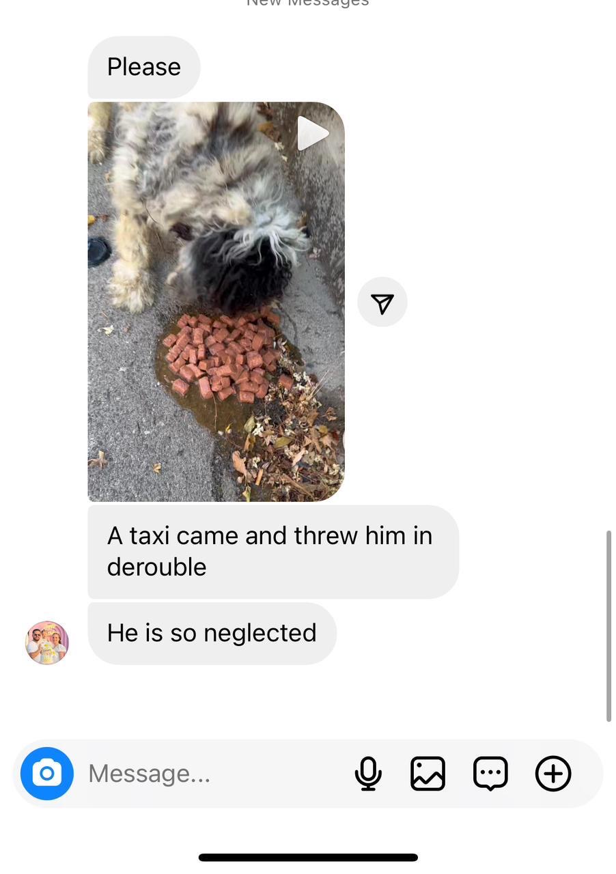
Task: Play the dog video using triangle icon
Action: point(312,132)
